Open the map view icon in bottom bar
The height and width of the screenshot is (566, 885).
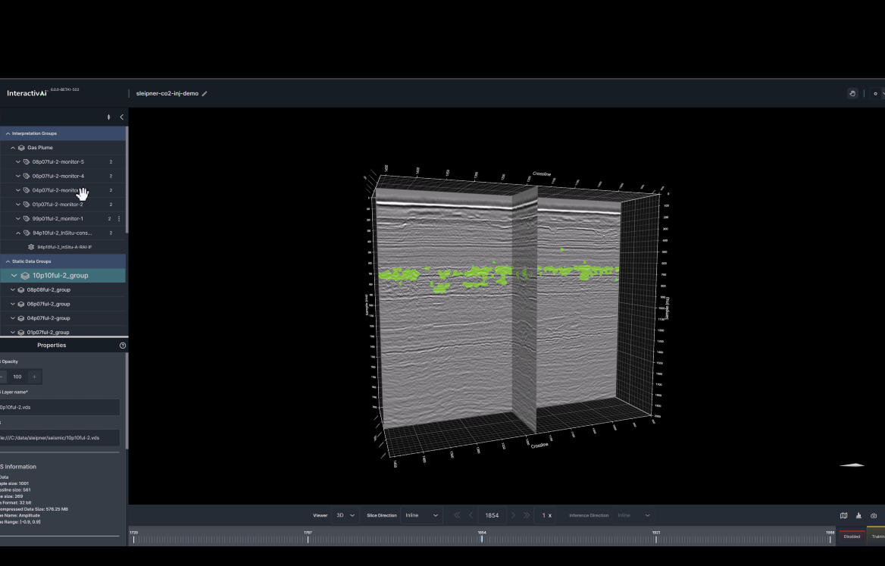point(843,515)
